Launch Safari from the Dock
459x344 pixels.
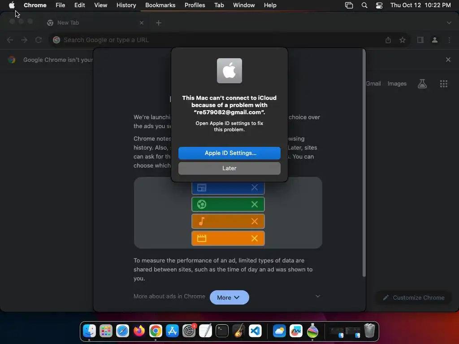coord(122,331)
